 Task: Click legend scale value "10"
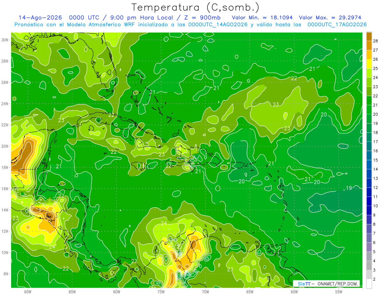click(x=376, y=206)
